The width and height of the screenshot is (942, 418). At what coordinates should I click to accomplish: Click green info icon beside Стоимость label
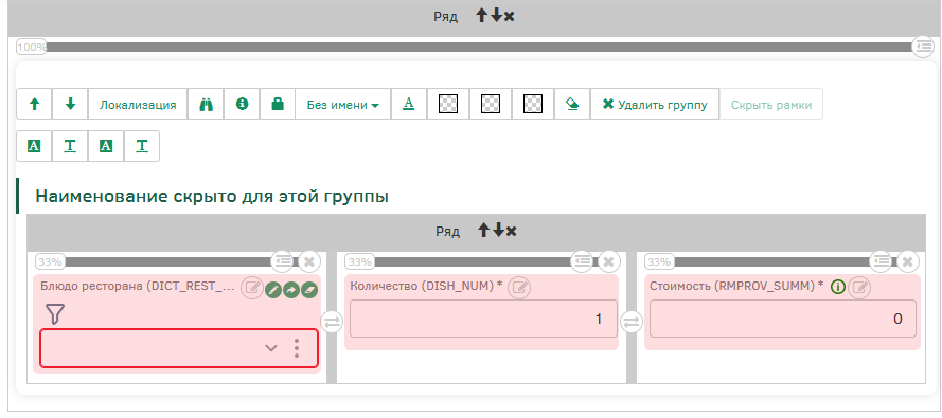(x=838, y=287)
